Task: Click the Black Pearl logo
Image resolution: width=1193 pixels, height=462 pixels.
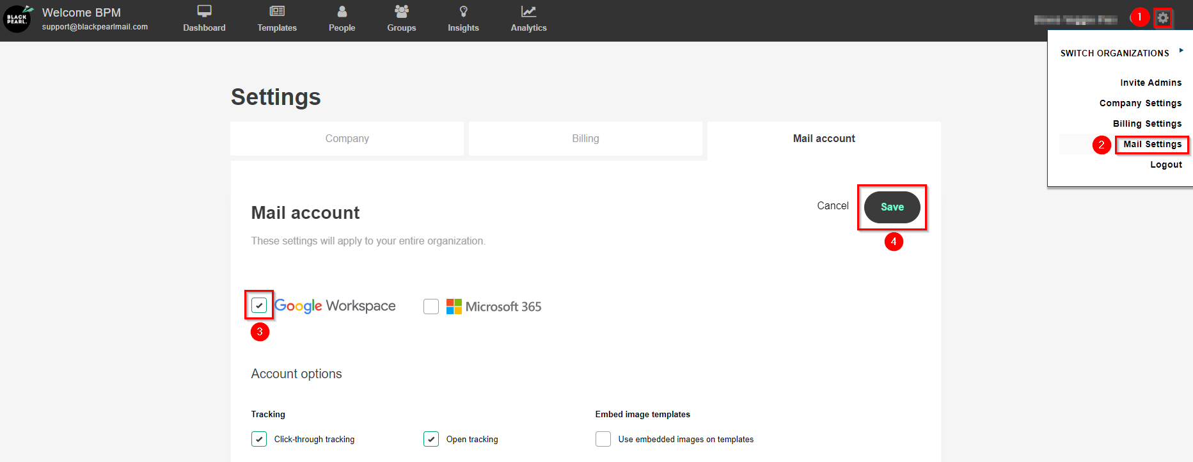Action: click(17, 19)
